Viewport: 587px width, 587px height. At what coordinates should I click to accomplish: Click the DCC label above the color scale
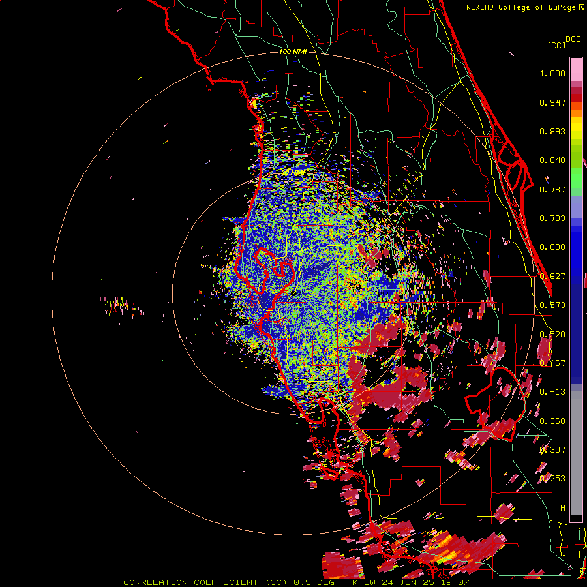[x=573, y=39]
